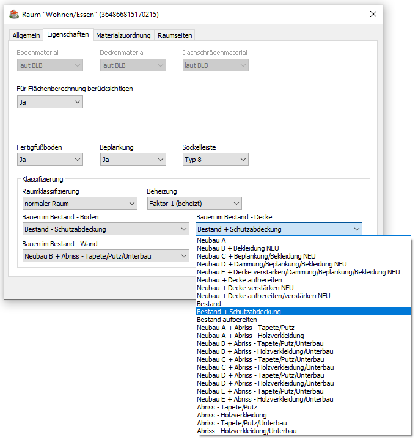Pick the plain 'Bestand' list option
This screenshot has width=418, height=440.
click(x=209, y=304)
